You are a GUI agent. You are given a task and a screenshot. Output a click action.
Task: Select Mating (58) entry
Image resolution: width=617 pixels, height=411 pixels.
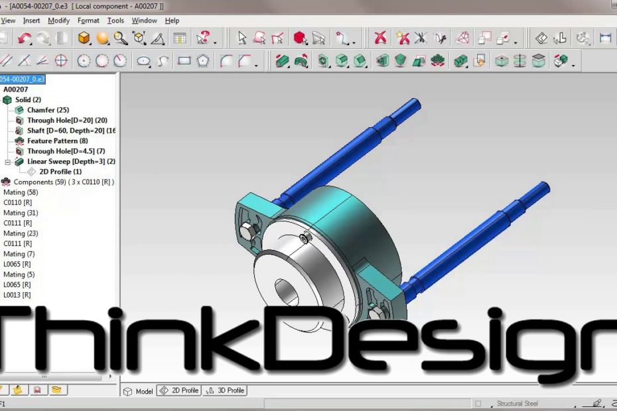pyautogui.click(x=21, y=192)
